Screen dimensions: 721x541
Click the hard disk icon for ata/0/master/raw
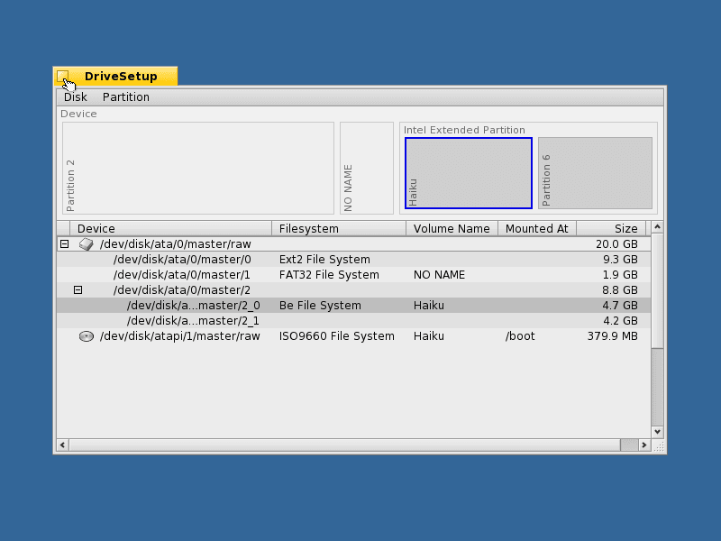pyautogui.click(x=86, y=244)
